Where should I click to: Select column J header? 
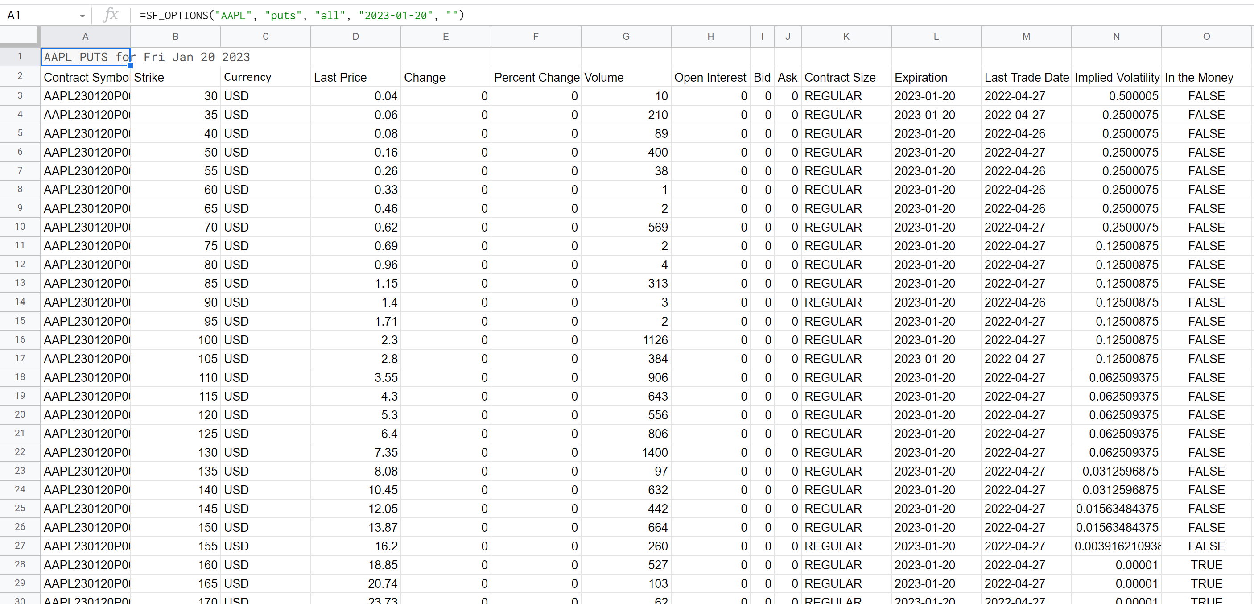(788, 37)
